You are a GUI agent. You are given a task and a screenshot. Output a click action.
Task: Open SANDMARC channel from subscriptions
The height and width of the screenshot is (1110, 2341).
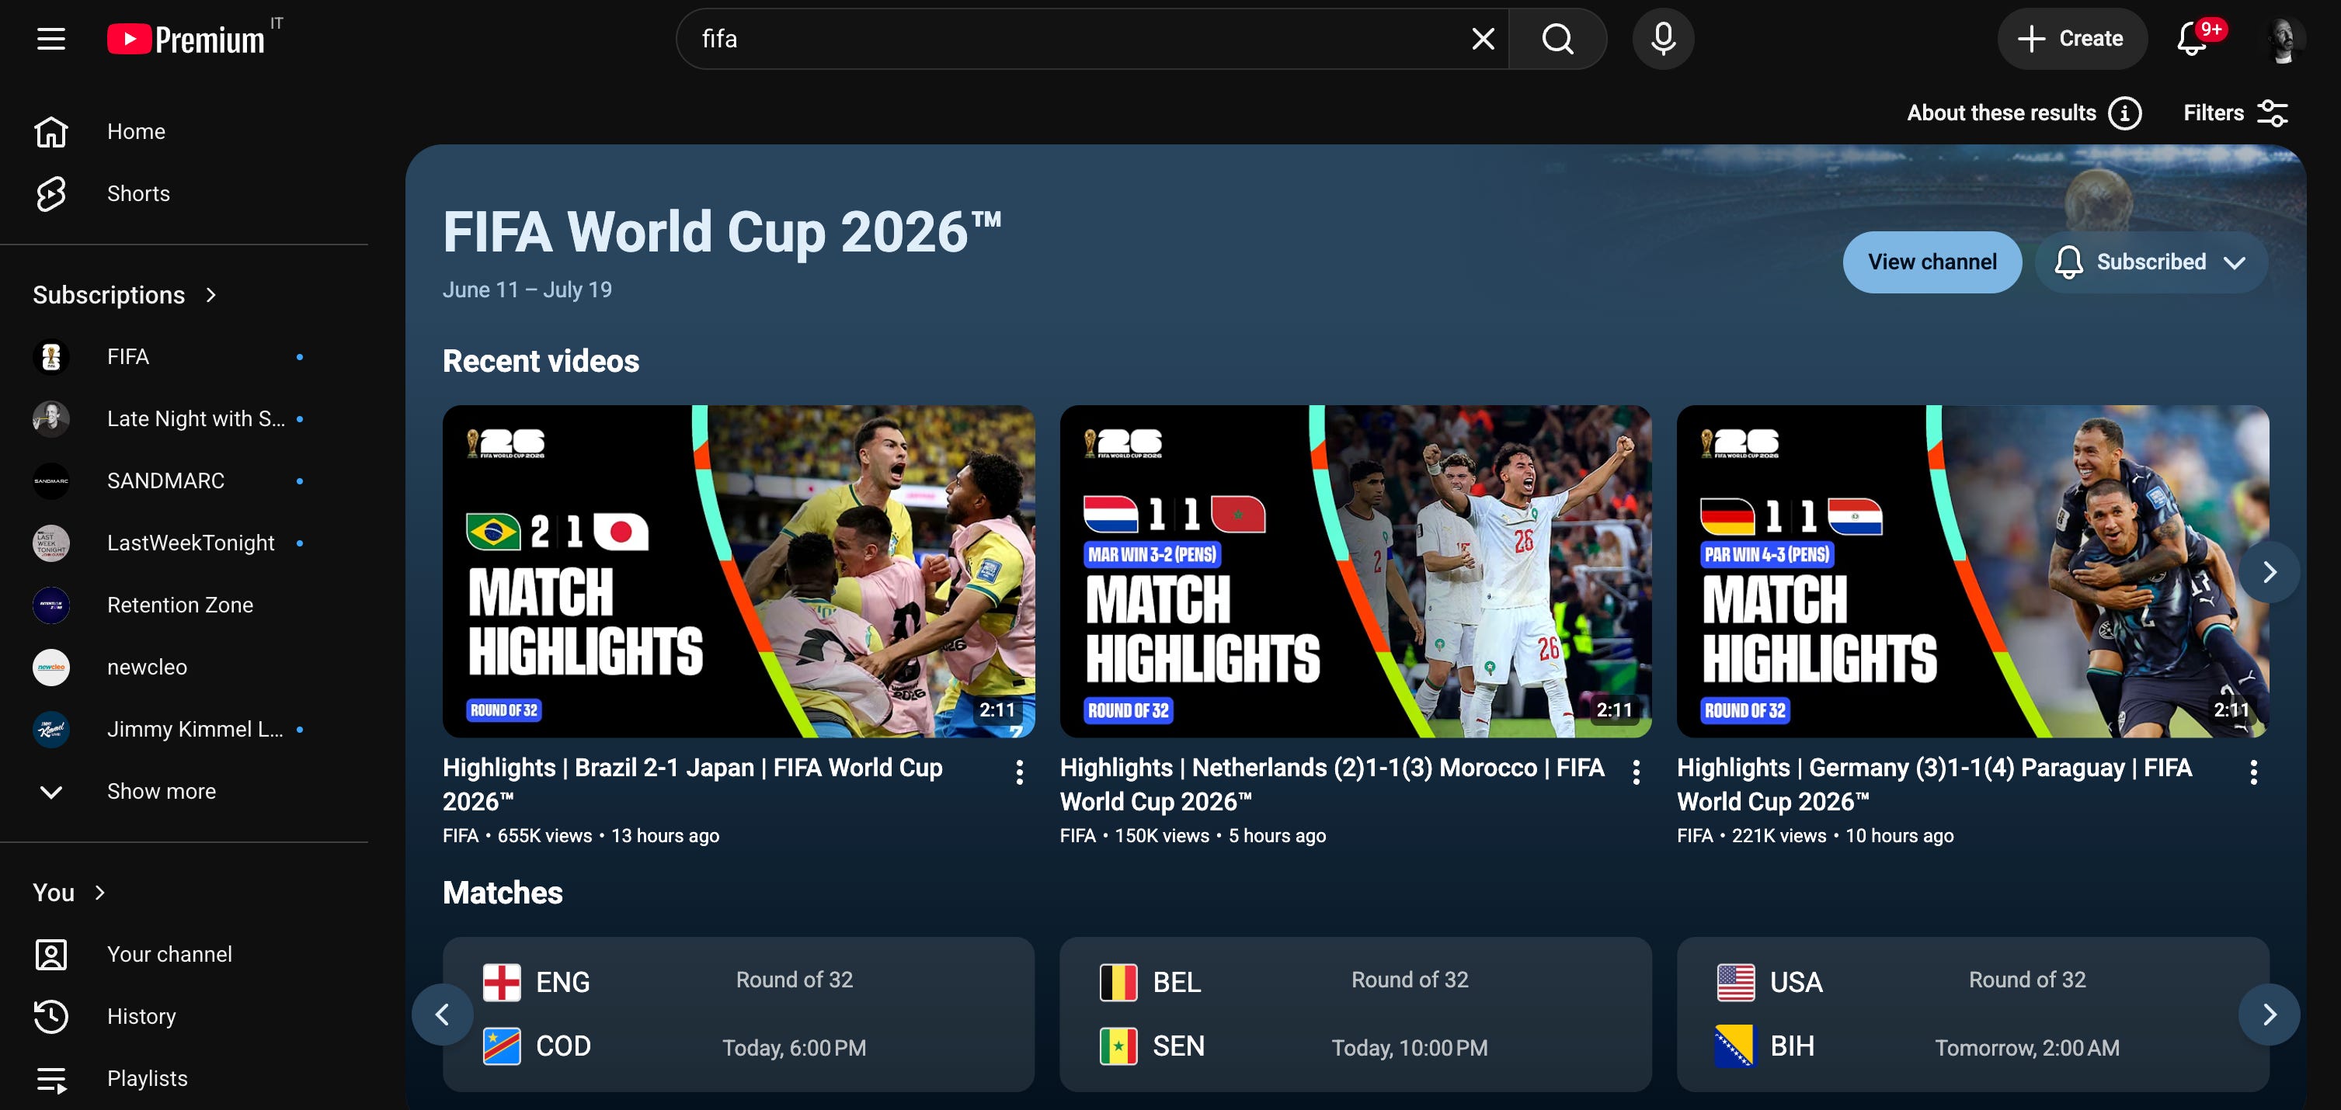pyautogui.click(x=183, y=480)
